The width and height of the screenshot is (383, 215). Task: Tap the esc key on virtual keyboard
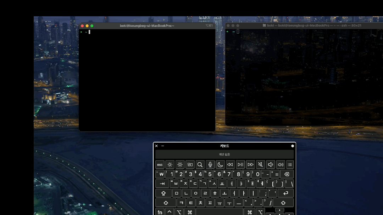tap(160, 164)
